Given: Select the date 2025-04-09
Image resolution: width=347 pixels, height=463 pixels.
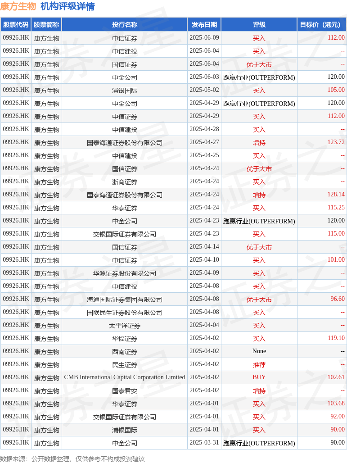Looking at the screenshot, I should pyautogui.click(x=204, y=273).
